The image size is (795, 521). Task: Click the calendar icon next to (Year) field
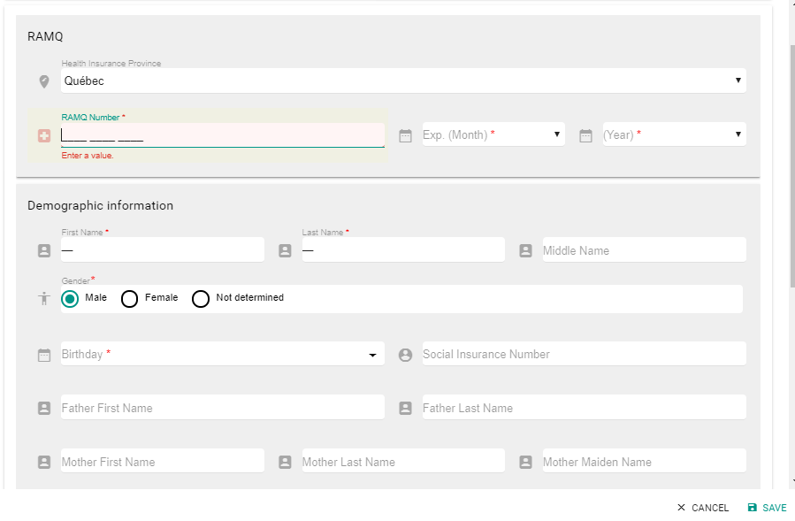tap(585, 136)
